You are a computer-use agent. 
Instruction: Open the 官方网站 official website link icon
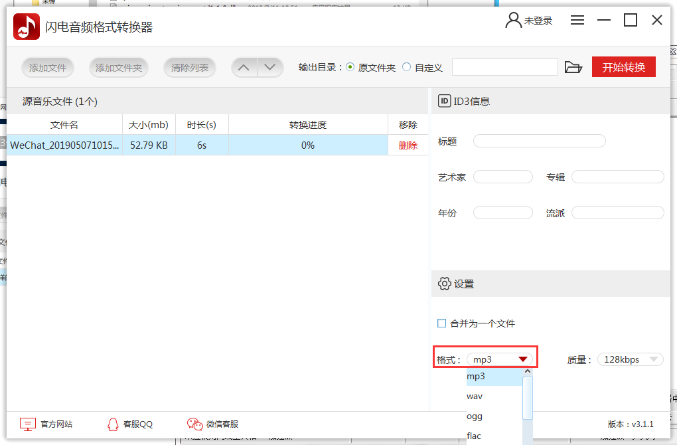(x=27, y=424)
